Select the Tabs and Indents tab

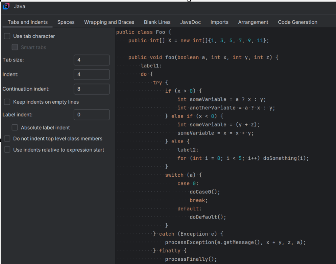tap(28, 22)
